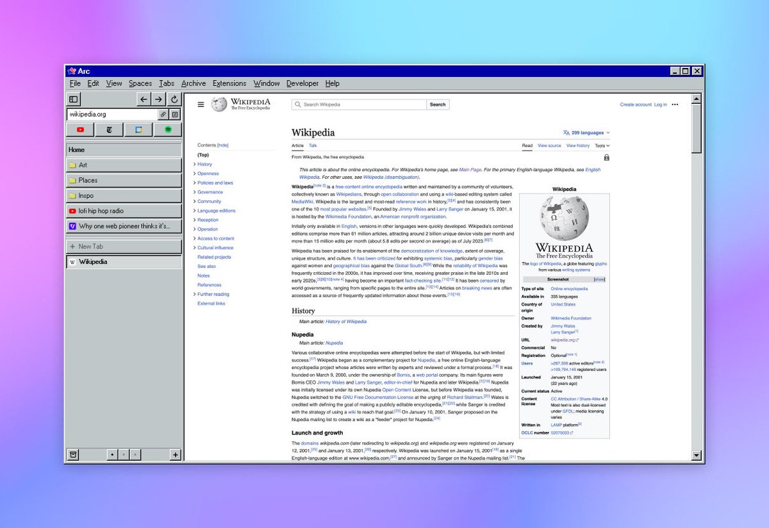Open the pinned YouTube favorite

80,129
